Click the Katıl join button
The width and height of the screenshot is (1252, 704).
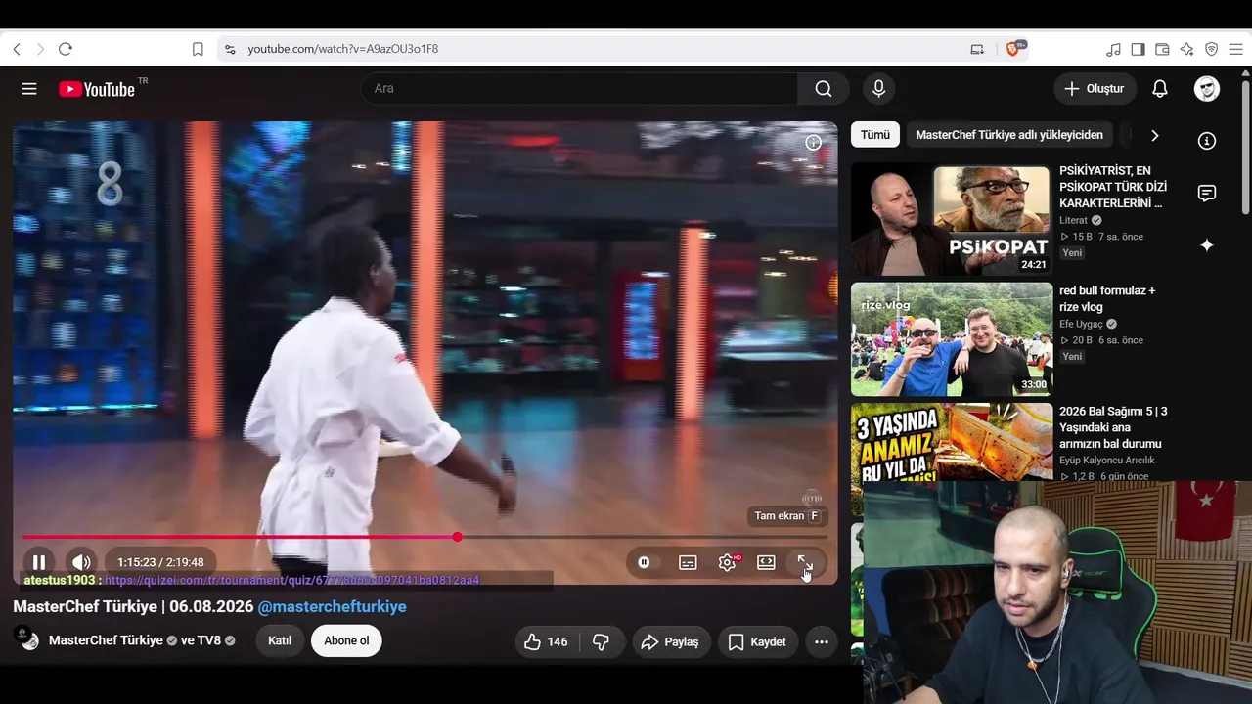click(x=280, y=641)
